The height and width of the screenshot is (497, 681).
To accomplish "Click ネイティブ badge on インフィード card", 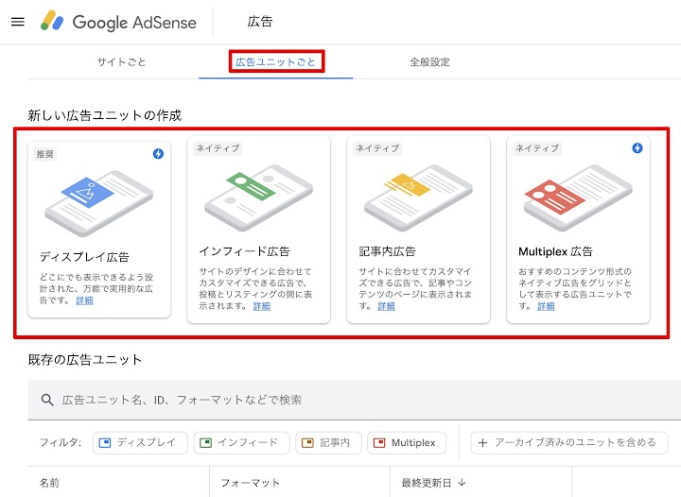I will (x=218, y=148).
